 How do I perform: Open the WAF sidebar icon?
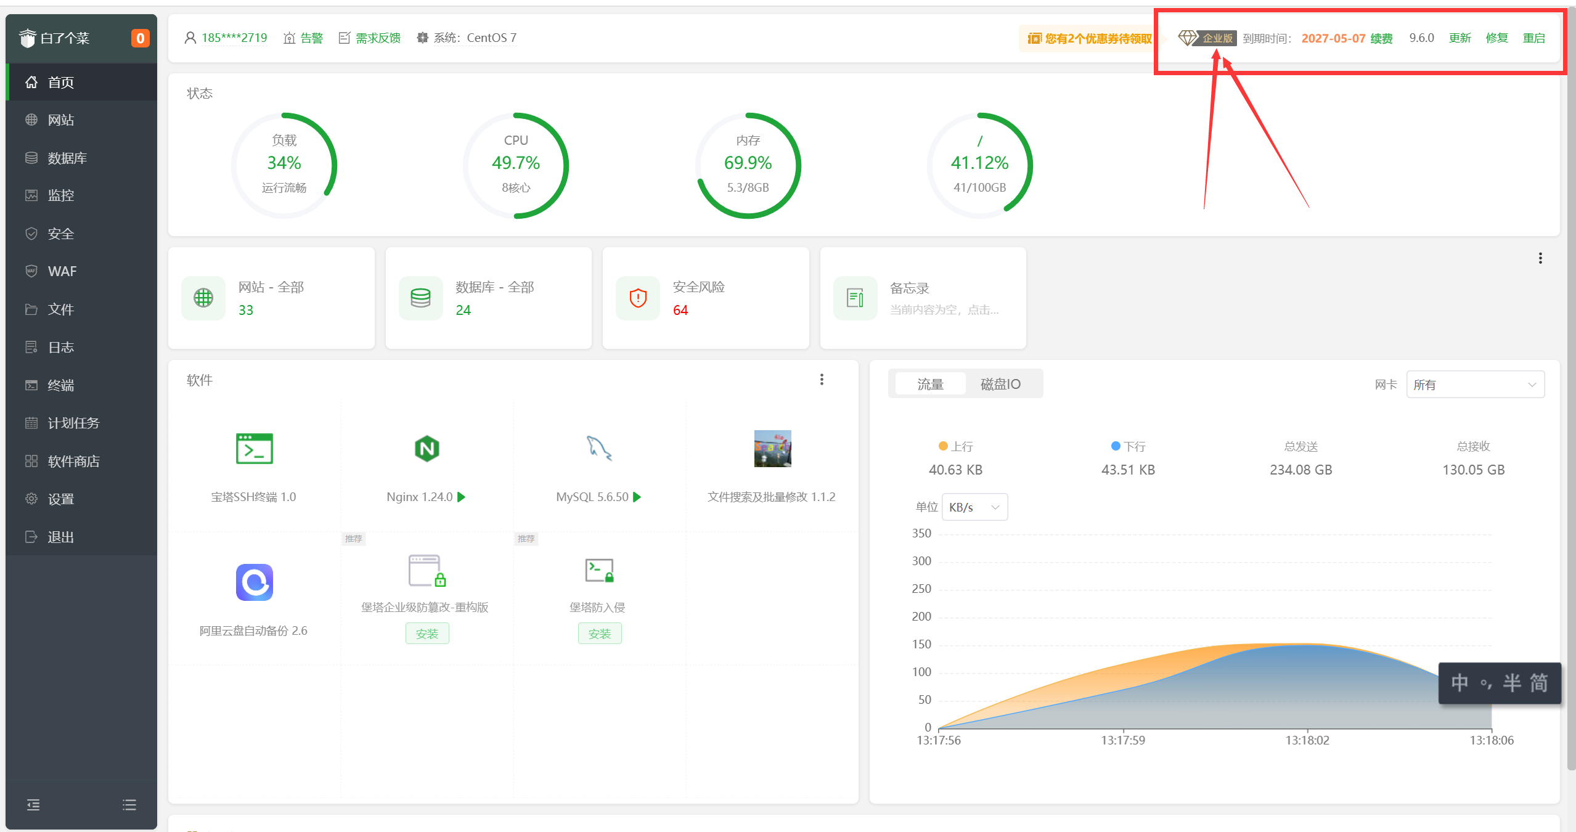coord(62,271)
